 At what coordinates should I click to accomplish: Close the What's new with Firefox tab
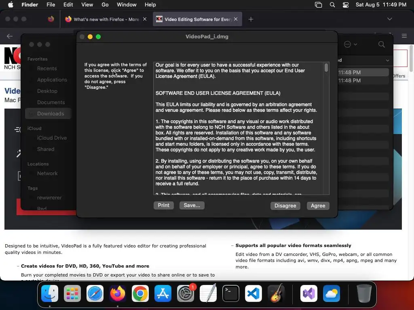[145, 19]
